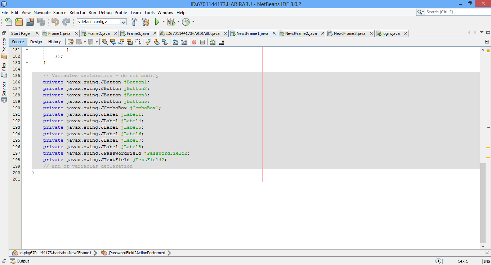
Task: Open the History view of the file
Action: 54,42
